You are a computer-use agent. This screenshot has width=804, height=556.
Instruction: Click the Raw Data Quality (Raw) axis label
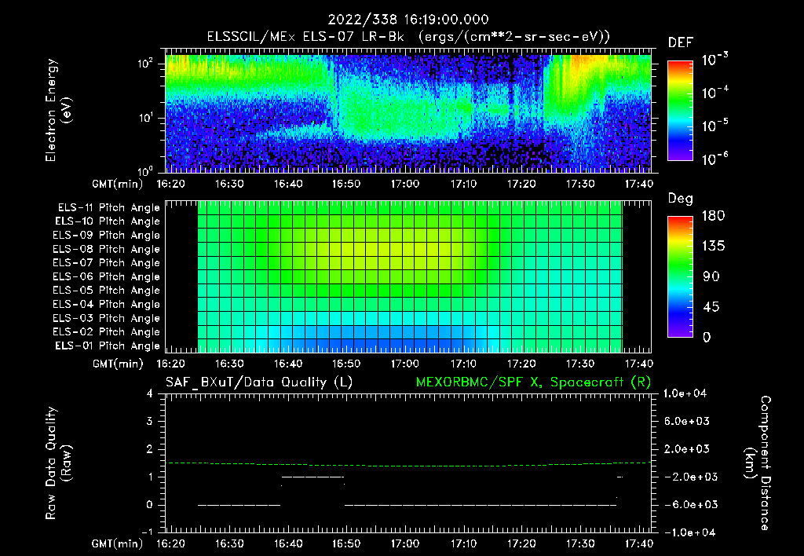coord(58,463)
